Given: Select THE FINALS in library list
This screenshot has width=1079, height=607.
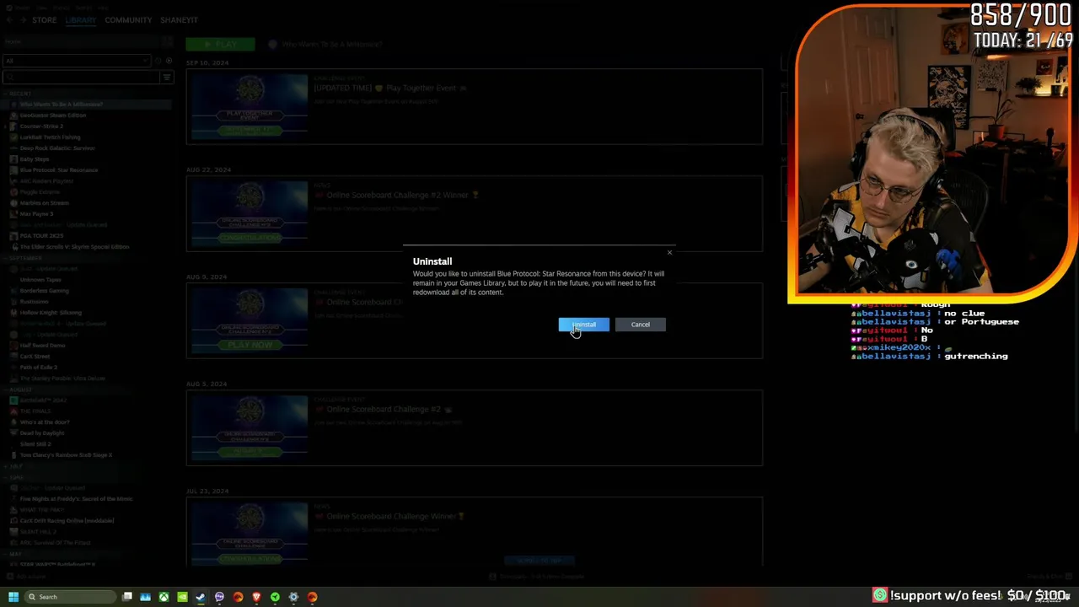Looking at the screenshot, I should [x=36, y=411].
